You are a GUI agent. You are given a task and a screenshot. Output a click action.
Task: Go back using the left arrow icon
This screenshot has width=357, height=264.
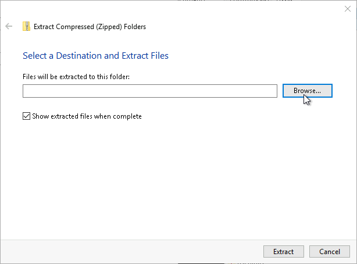click(9, 26)
